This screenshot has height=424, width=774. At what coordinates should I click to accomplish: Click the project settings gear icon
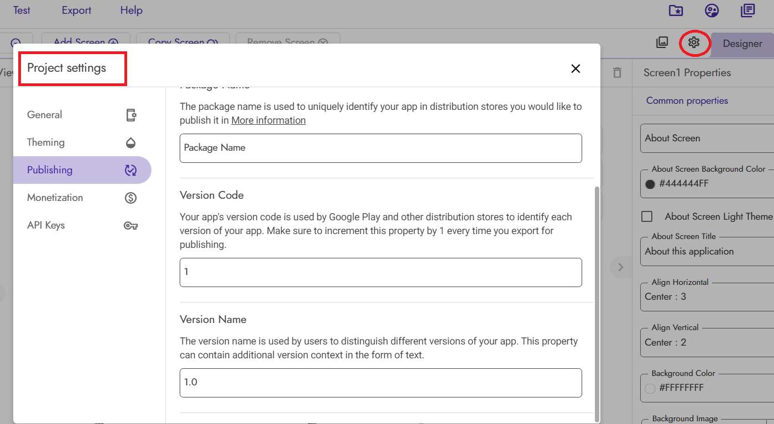pos(694,43)
